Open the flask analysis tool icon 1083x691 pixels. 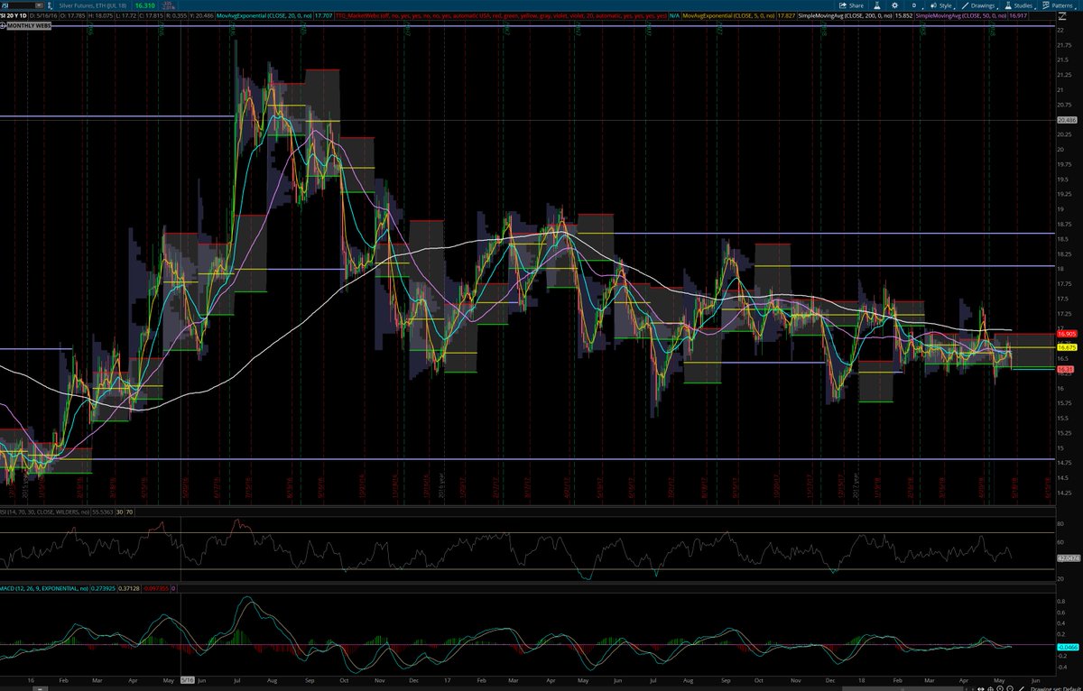click(x=877, y=5)
